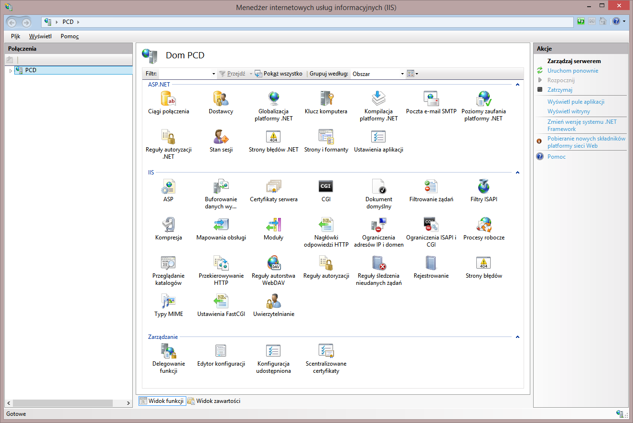This screenshot has height=423, width=633.
Task: Click Wyświetl witryny link
Action: (569, 111)
